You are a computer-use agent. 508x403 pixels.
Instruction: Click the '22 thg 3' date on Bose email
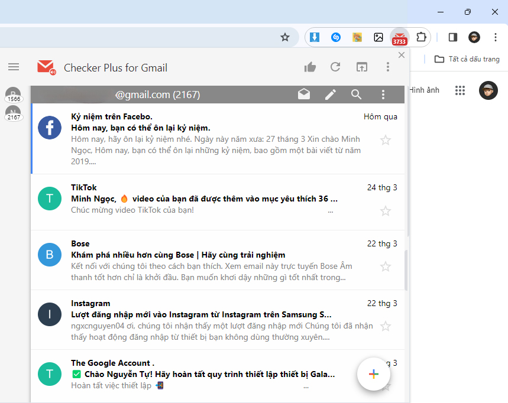[x=382, y=243]
